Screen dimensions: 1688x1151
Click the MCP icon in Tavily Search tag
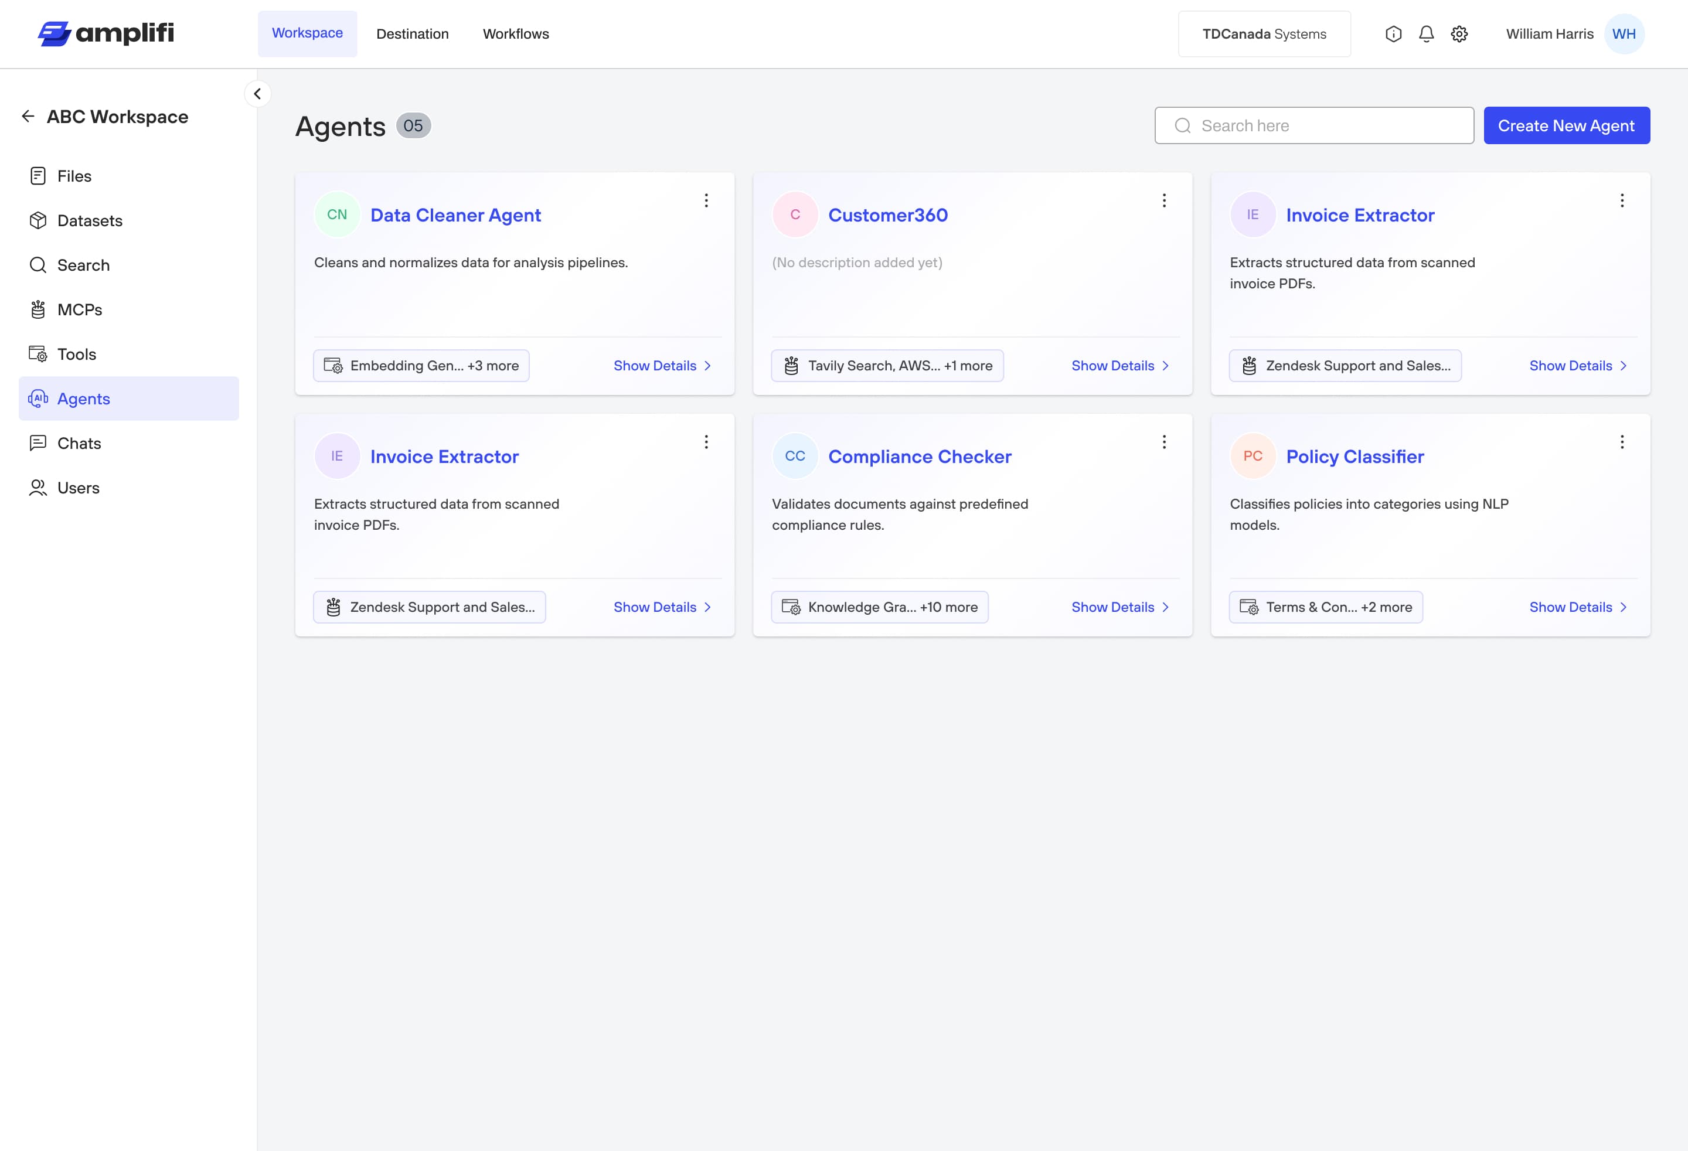pos(791,366)
